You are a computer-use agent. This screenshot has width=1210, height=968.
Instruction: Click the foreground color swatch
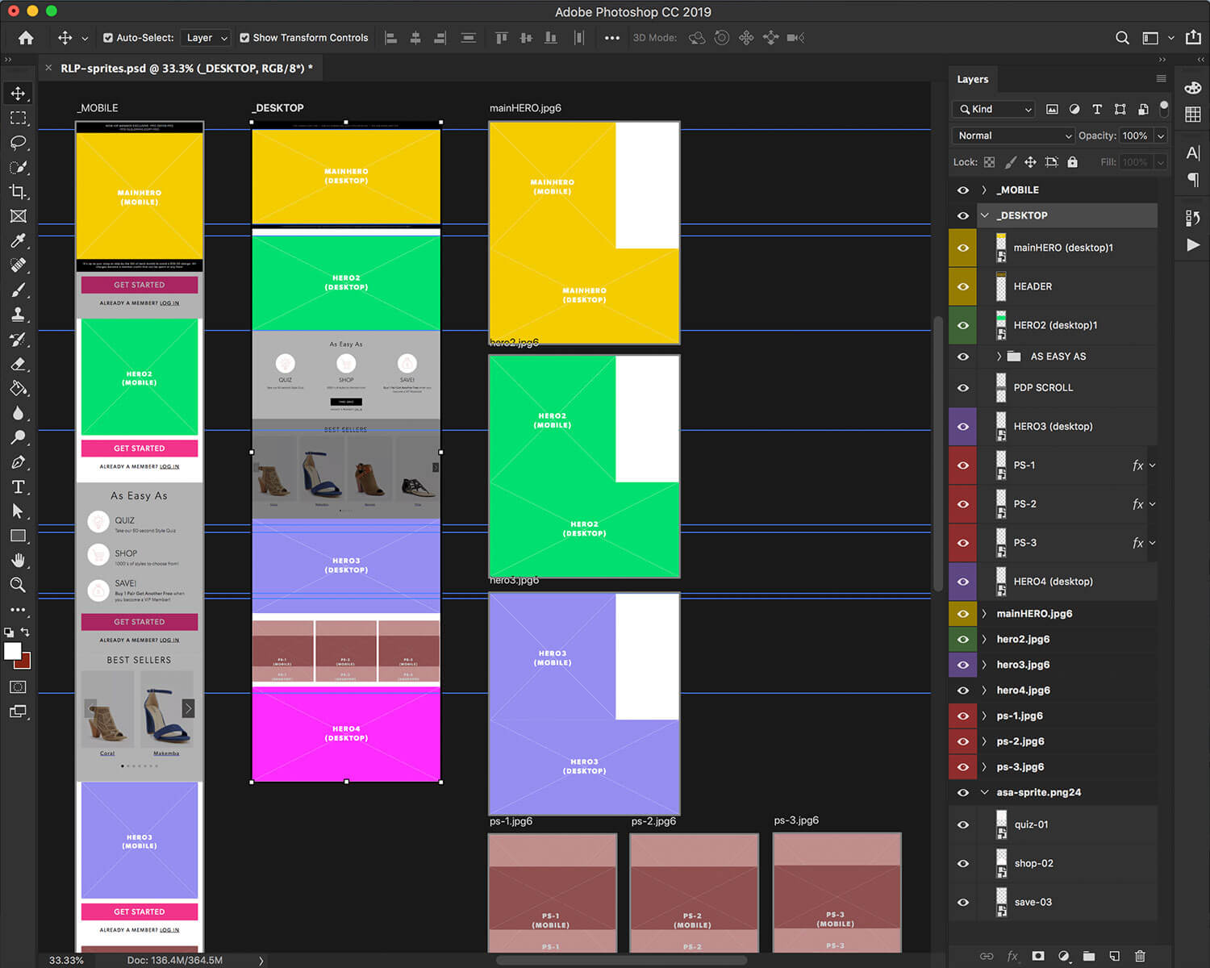click(x=12, y=652)
